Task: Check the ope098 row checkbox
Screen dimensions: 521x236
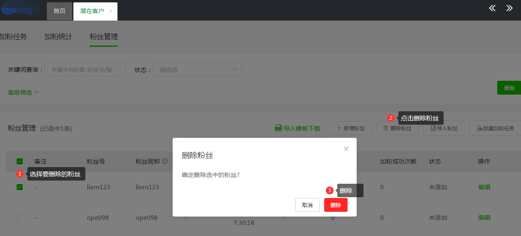Action: click(19, 218)
